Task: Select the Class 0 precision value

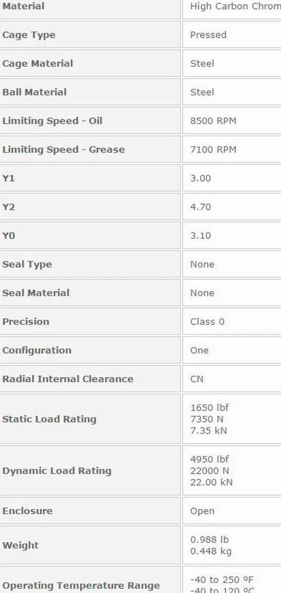Action: (x=207, y=322)
